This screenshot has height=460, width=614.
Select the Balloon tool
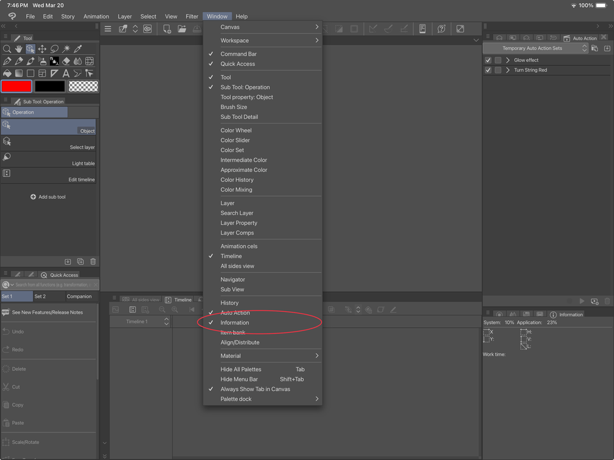(x=77, y=73)
